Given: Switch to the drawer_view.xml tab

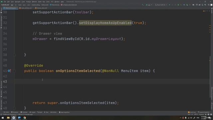Looking at the screenshot, I should [x=41, y=8].
